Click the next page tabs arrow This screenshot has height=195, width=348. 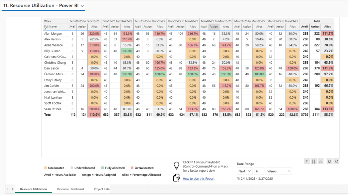coord(13,189)
